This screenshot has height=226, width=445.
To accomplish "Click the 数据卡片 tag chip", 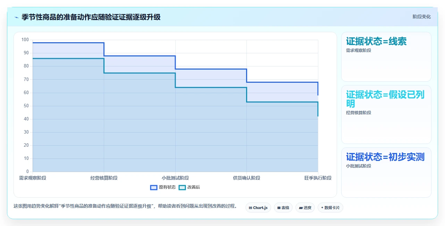I will click(x=330, y=208).
